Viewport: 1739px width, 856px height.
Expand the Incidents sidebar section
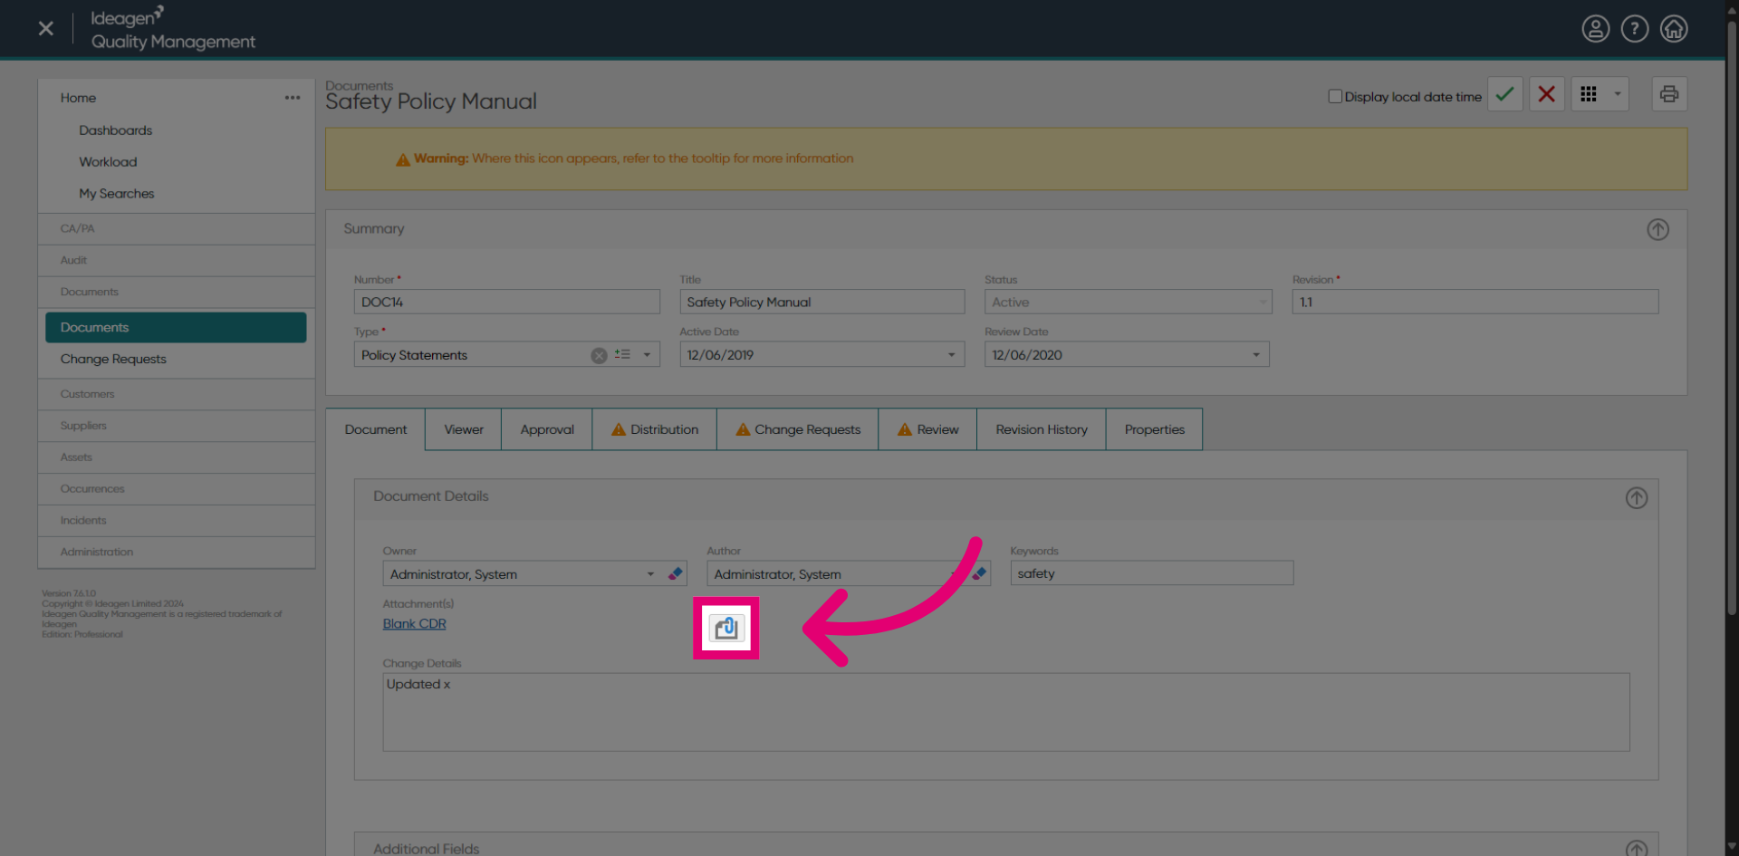(177, 521)
